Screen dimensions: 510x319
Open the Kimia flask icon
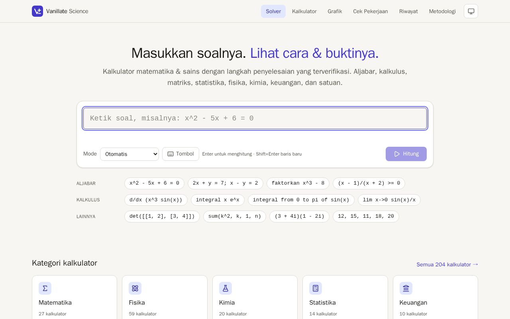(x=226, y=288)
